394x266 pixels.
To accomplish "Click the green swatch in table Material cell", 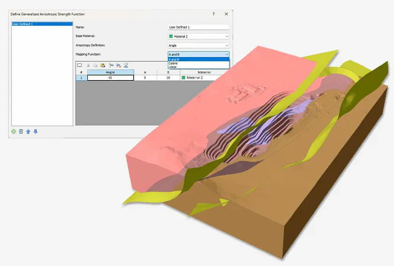I will click(x=183, y=78).
